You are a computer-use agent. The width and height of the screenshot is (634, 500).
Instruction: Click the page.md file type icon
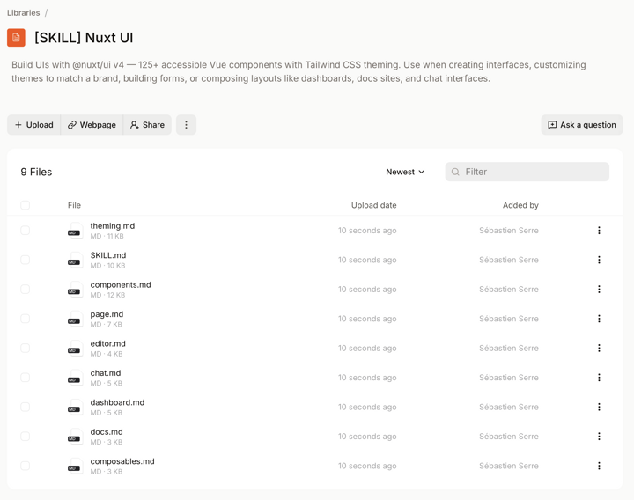tap(75, 319)
